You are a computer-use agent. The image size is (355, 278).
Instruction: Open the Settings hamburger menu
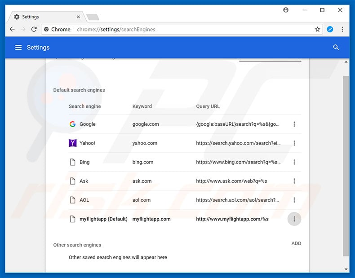pos(18,48)
